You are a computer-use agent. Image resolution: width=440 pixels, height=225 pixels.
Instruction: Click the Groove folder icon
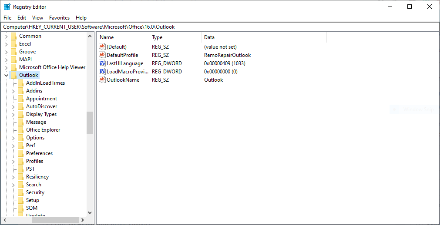pos(14,52)
